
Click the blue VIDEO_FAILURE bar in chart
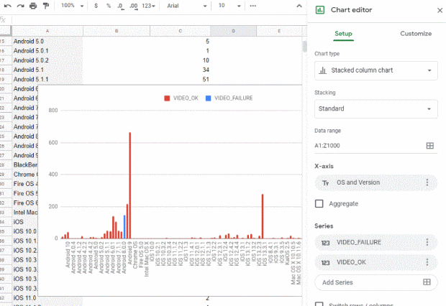pos(124,227)
